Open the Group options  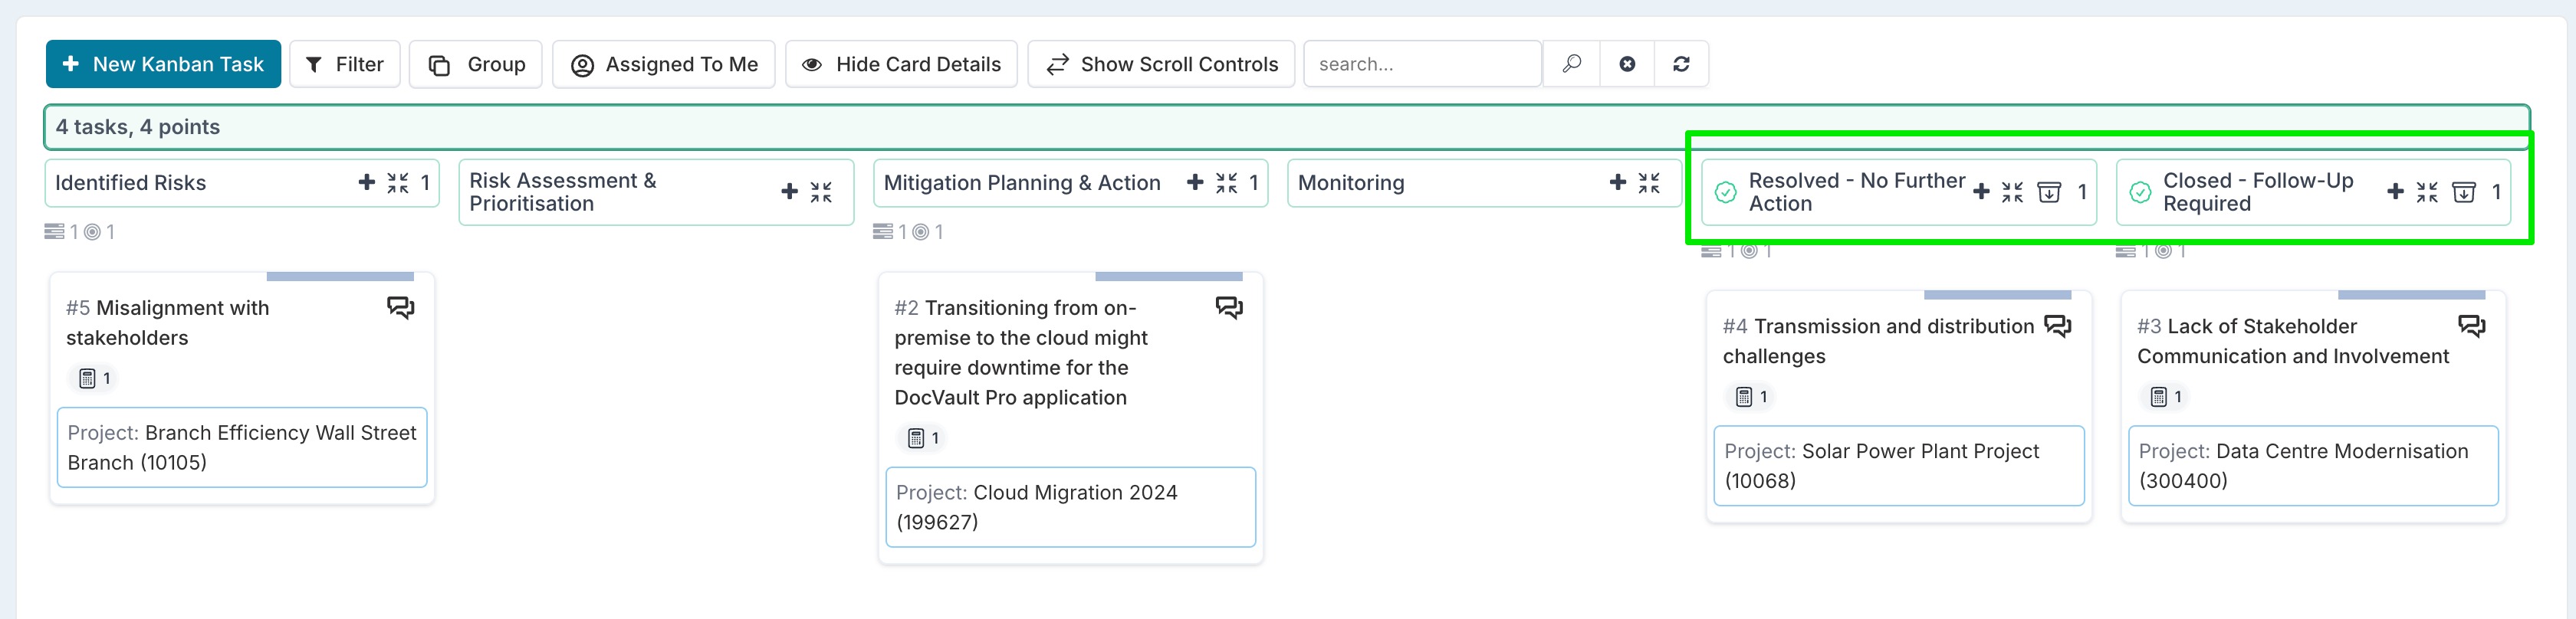[476, 64]
